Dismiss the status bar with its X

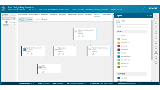(x=139, y=83)
